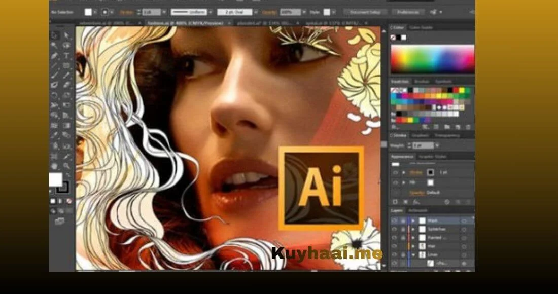558x294 pixels.
Task: Hide the Splotches layer
Action: (x=394, y=229)
